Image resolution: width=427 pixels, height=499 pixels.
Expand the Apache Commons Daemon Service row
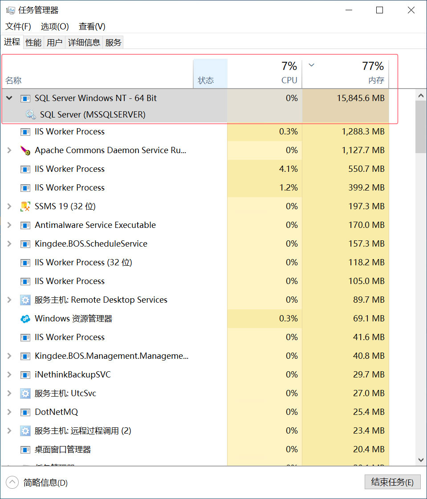pos(9,150)
